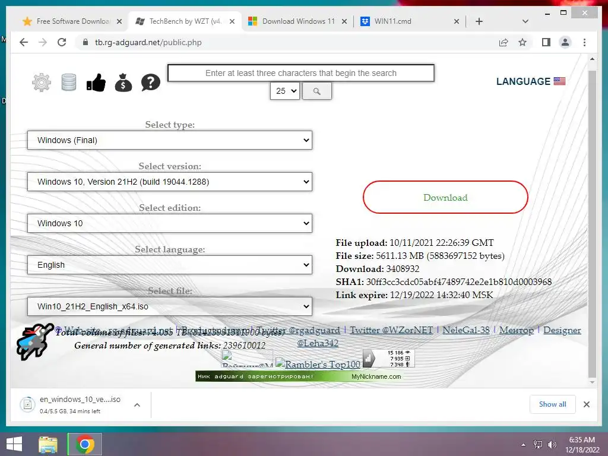This screenshot has height=456, width=608.
Task: Click the browser back arrow
Action: click(24, 42)
